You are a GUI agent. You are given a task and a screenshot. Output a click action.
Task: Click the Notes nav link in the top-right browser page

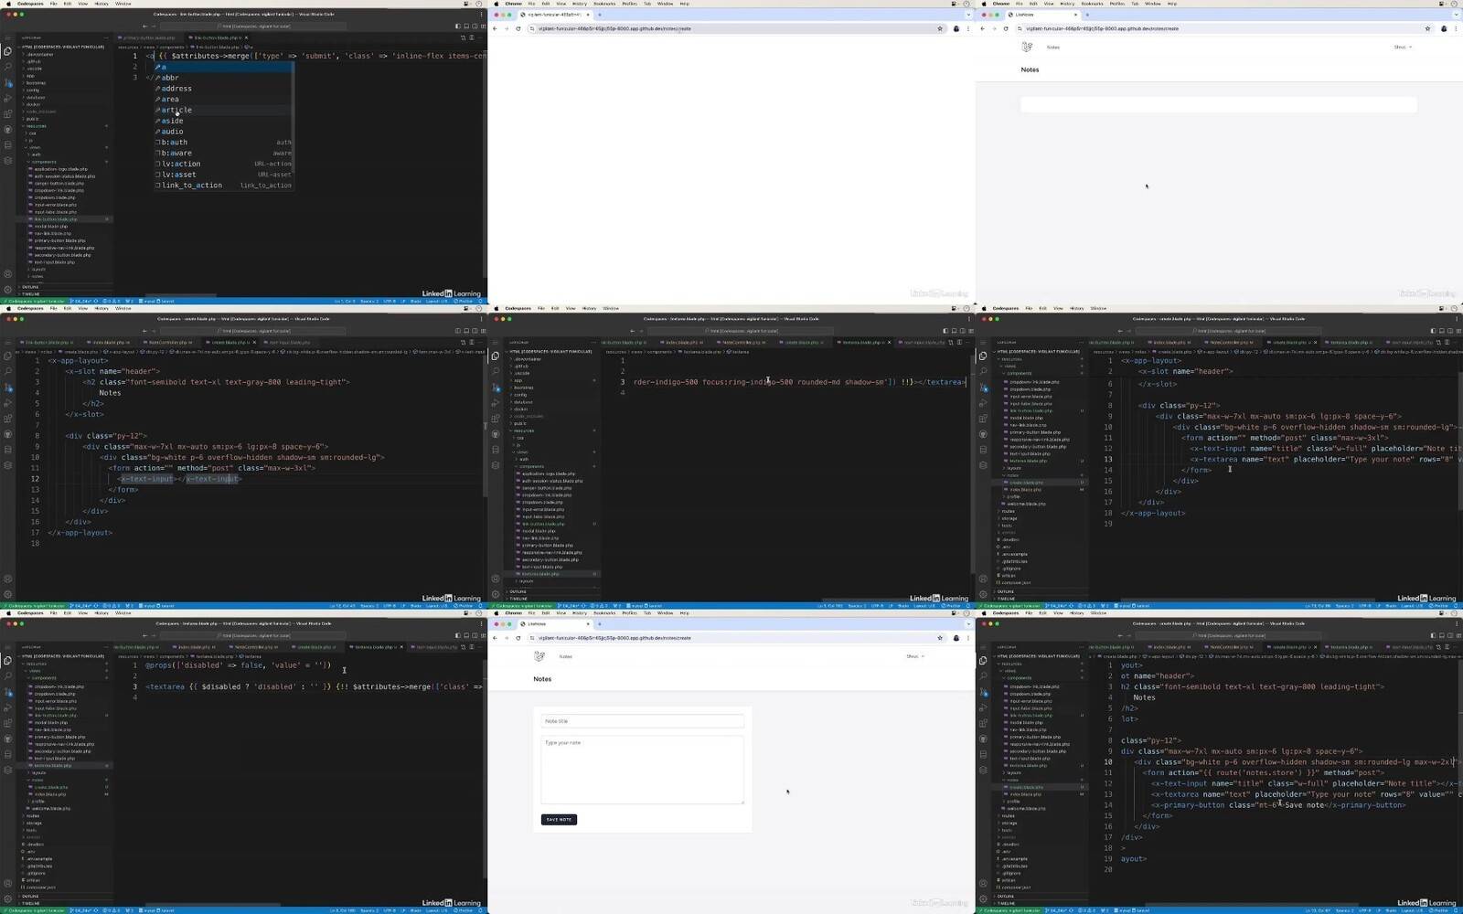1053,47
